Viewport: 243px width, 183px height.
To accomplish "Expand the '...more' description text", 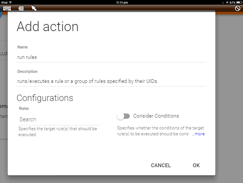I will coord(198,134).
